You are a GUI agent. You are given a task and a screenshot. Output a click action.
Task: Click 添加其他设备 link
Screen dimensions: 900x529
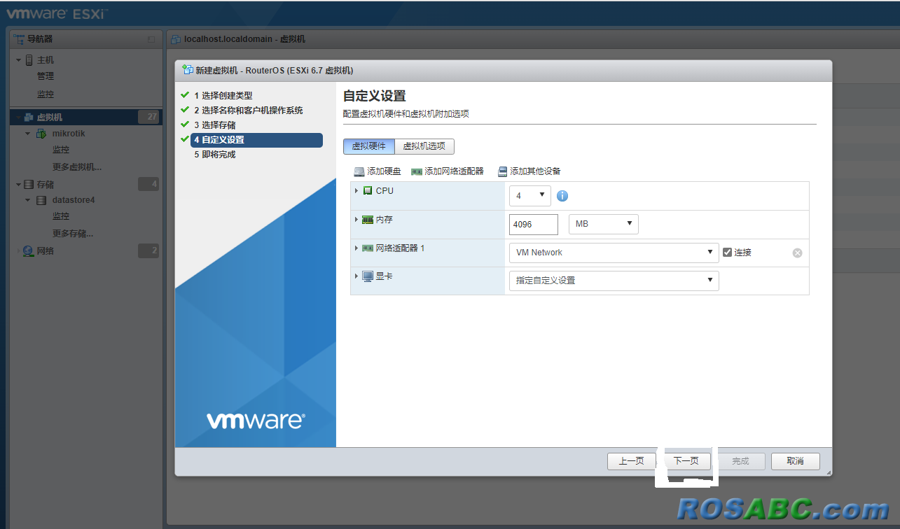point(535,171)
